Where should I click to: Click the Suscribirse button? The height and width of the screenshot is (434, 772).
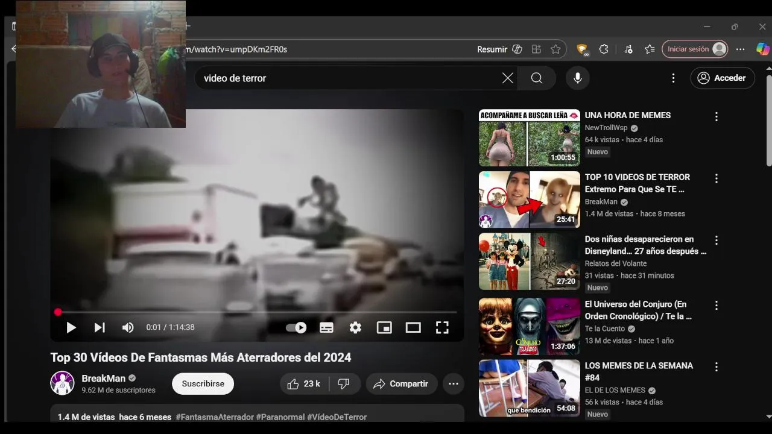tap(203, 383)
